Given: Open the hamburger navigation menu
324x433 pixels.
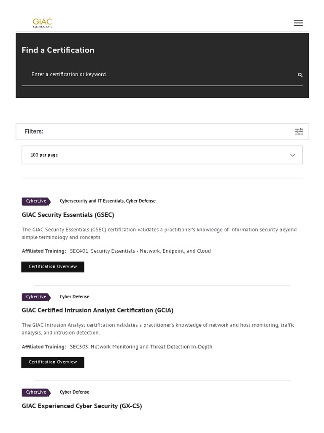Looking at the screenshot, I should pos(298,23).
